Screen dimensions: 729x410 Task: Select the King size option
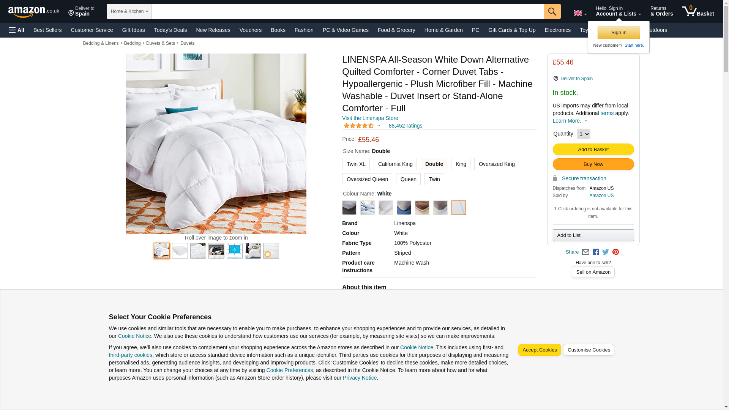point(461,164)
